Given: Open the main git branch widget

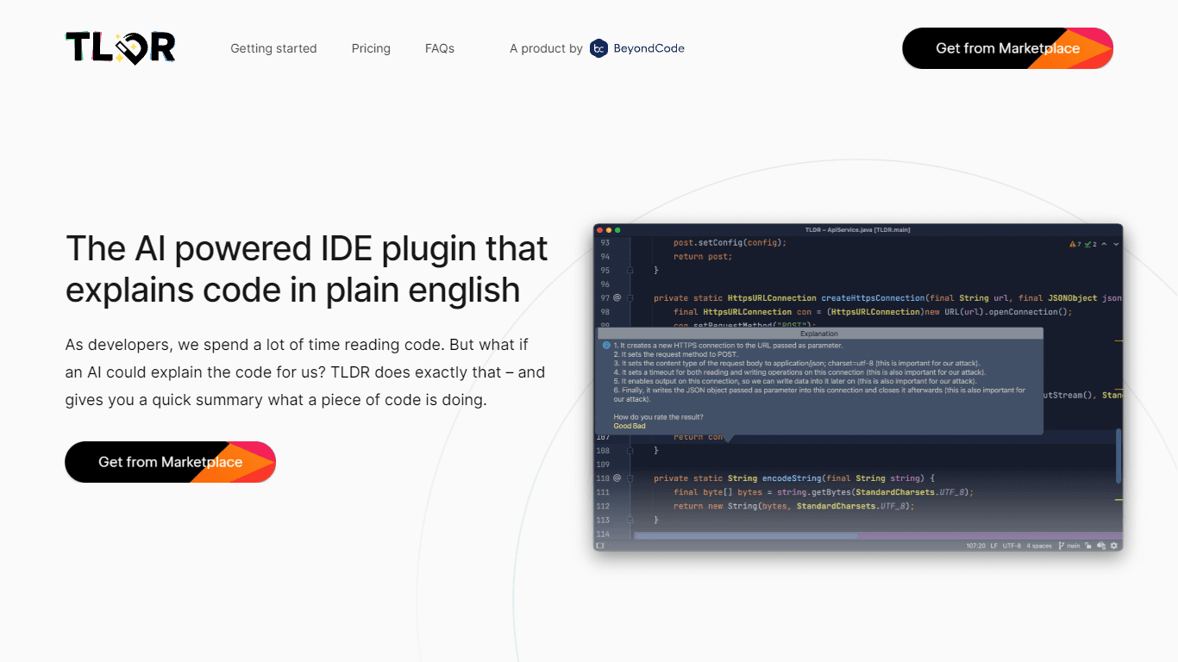Looking at the screenshot, I should pyautogui.click(x=1069, y=546).
